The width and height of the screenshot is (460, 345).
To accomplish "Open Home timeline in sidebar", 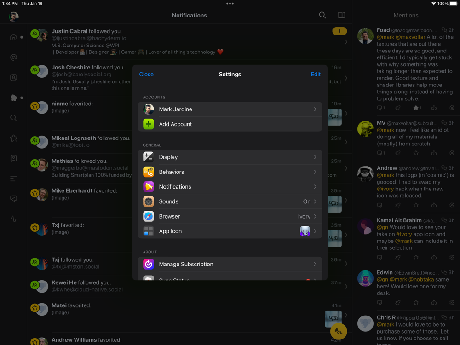I will (x=13, y=37).
